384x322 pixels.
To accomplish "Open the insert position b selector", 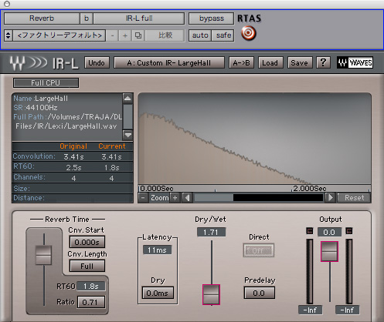I will [87, 18].
